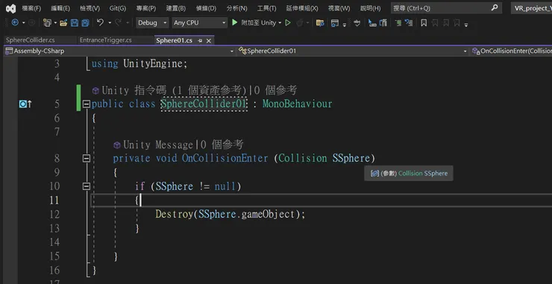552x284 pixels.
Task: Open the Window (W) menu
Action: click(x=339, y=8)
